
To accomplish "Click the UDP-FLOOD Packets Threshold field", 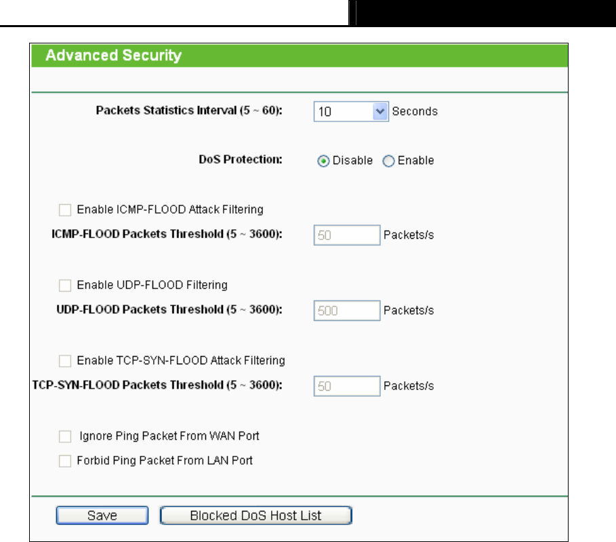I will point(347,310).
